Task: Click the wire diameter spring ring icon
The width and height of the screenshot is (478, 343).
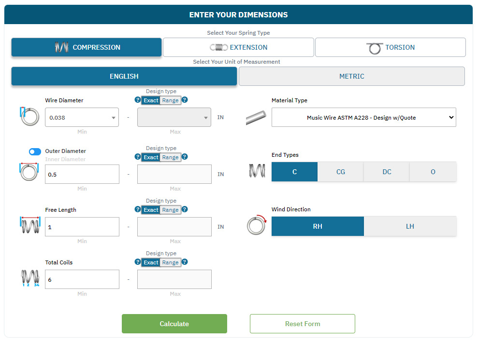Action: coord(29,117)
